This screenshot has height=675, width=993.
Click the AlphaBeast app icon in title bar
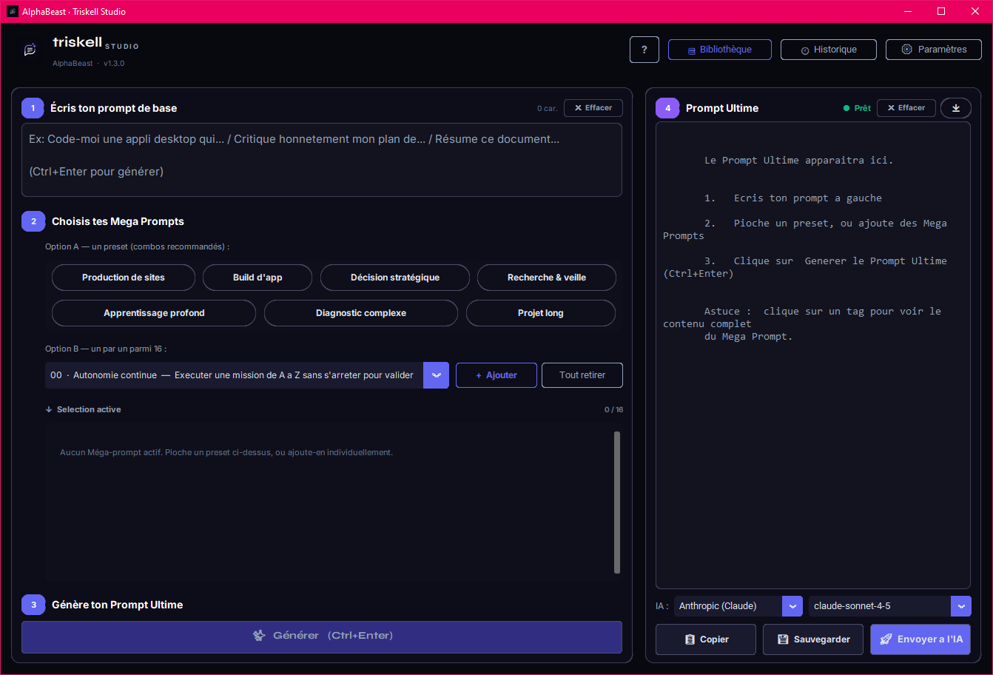[x=13, y=11]
